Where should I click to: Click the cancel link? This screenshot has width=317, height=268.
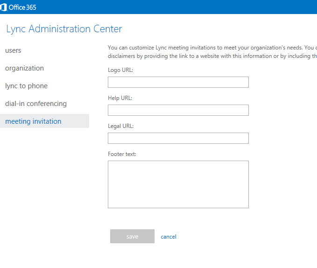(169, 237)
